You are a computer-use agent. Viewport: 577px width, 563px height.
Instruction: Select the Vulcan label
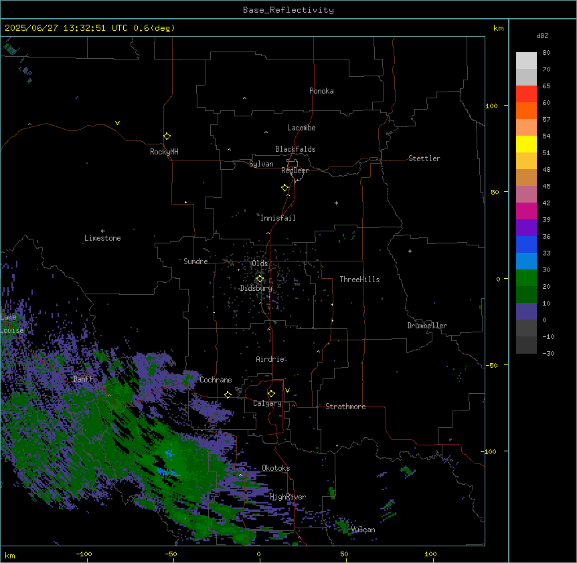[x=363, y=530]
